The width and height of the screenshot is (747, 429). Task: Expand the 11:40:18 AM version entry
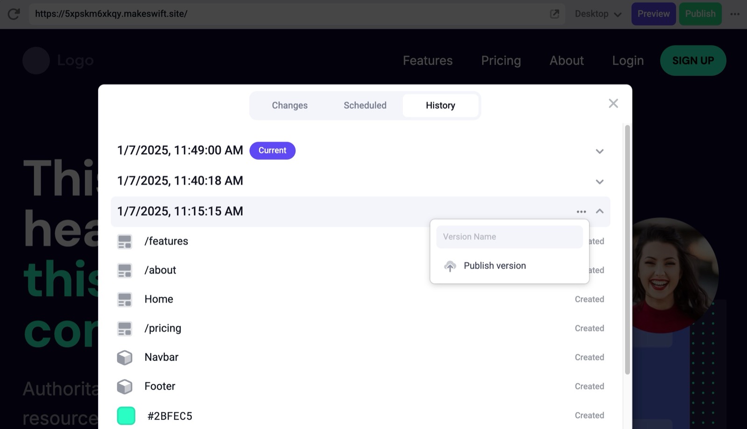599,181
